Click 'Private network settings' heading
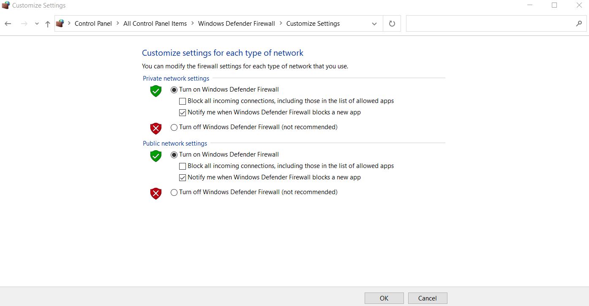The image size is (589, 306). [x=176, y=79]
